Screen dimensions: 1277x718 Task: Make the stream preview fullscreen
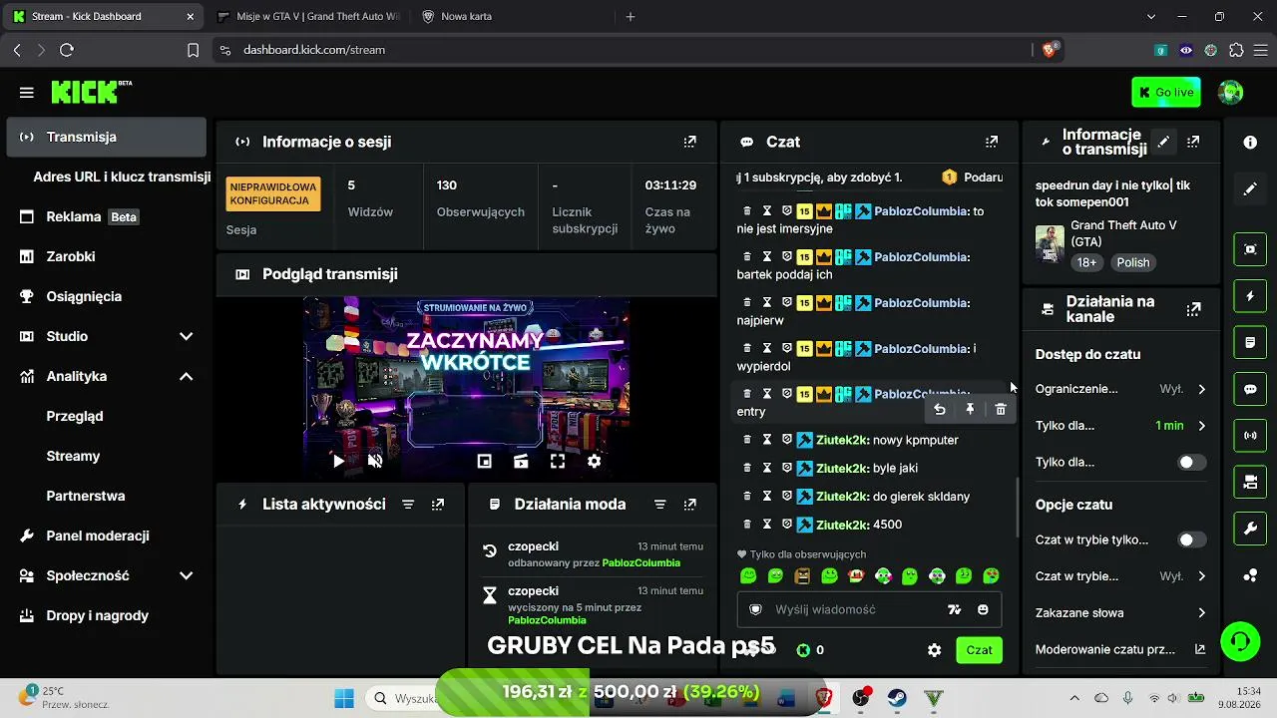tap(558, 461)
